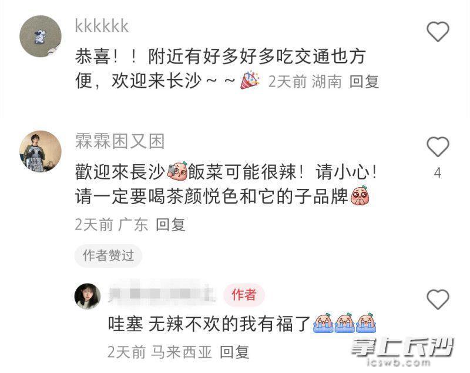
Task: Like the author's reply with the heart
Action: [x=438, y=299]
